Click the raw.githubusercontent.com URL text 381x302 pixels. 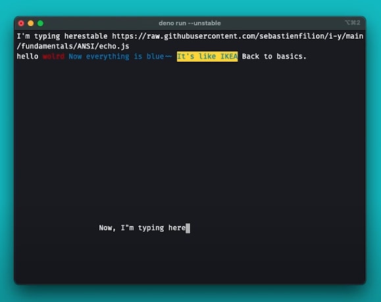pos(238,36)
